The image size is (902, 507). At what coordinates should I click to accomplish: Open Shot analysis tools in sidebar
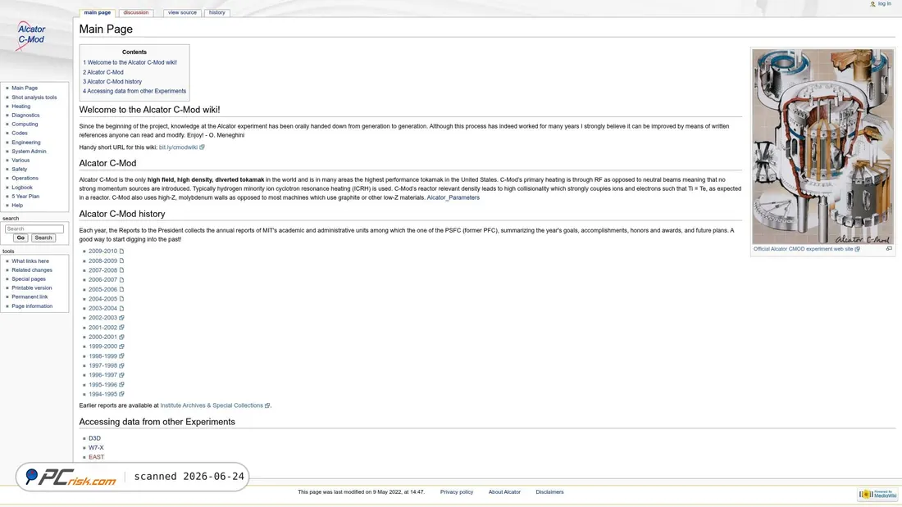(34, 97)
